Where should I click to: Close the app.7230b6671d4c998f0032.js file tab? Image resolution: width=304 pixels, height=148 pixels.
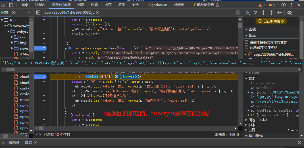click(97, 12)
